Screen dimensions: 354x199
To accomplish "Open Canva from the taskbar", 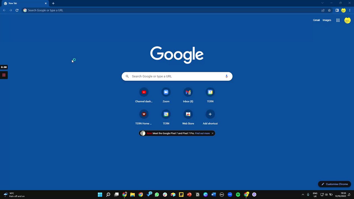I will pyautogui.click(x=205, y=195).
